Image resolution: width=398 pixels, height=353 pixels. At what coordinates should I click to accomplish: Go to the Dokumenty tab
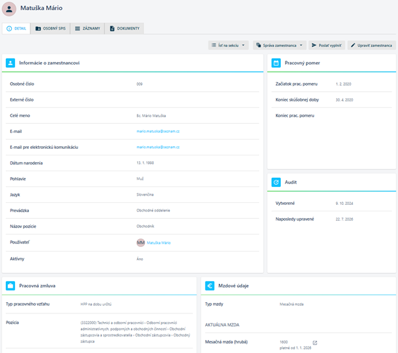124,28
